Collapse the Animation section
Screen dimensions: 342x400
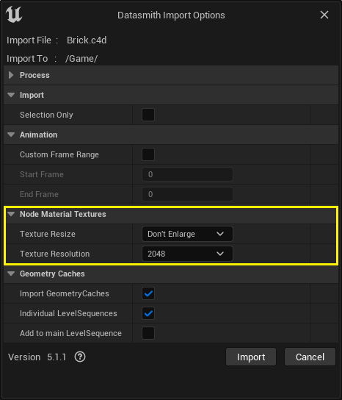(11, 135)
